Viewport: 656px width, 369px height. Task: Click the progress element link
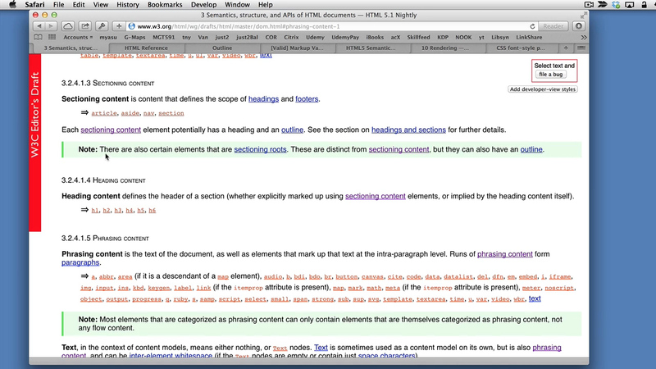click(147, 299)
